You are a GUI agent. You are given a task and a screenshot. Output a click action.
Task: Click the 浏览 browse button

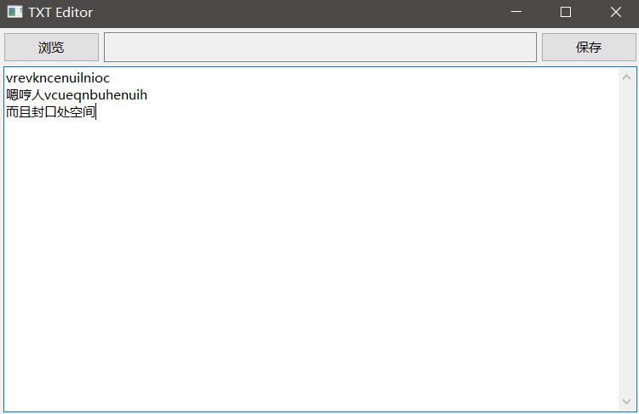(x=51, y=47)
